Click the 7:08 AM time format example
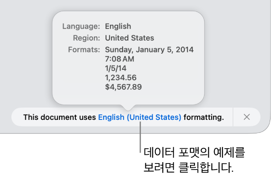The height and width of the screenshot is (177, 271). click(119, 59)
